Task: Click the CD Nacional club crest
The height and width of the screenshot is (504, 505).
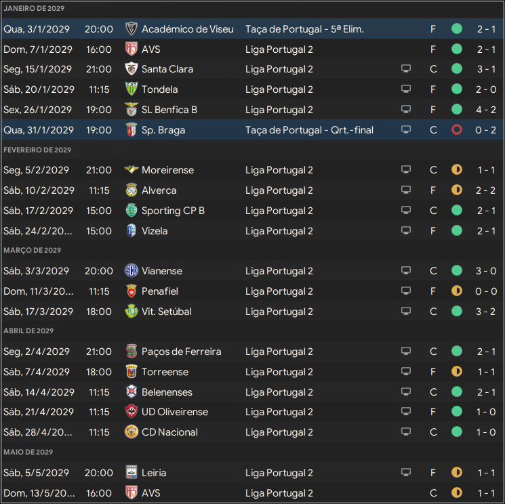Action: (131, 432)
